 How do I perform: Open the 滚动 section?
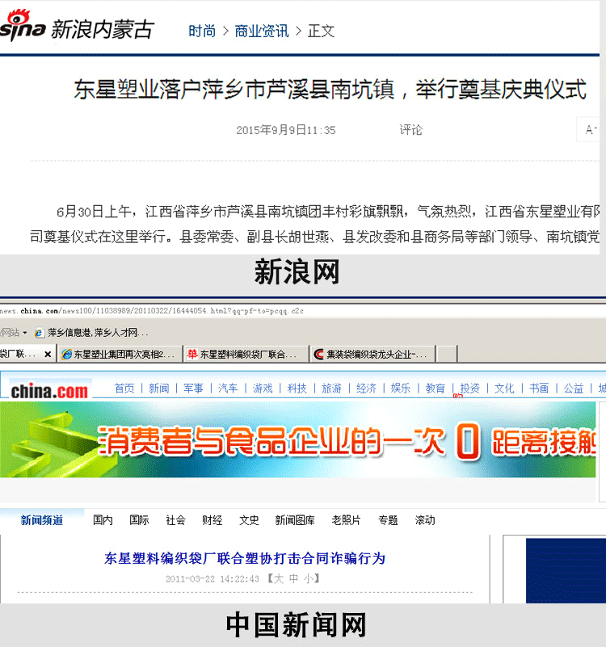click(x=425, y=520)
